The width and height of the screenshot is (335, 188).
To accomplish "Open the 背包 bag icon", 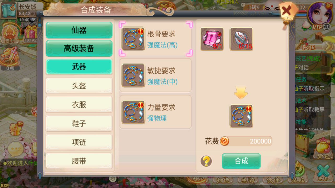I will 323,148.
